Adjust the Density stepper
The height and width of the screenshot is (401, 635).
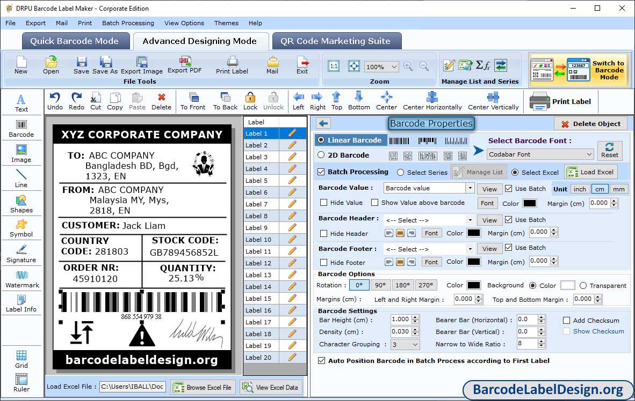pyautogui.click(x=415, y=332)
